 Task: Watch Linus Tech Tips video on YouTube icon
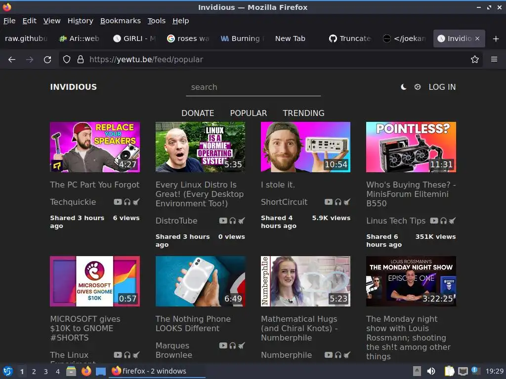pyautogui.click(x=434, y=221)
